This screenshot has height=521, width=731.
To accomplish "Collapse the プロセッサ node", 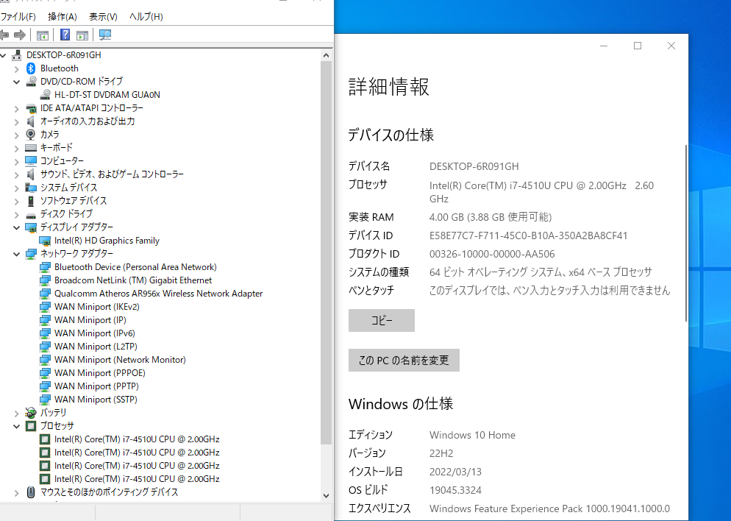I will pyautogui.click(x=17, y=426).
